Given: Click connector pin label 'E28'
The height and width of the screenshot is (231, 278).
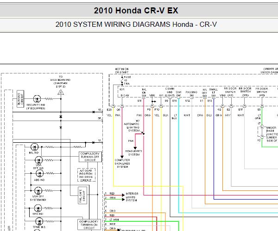Looking at the screenshot, I should (x=109, y=110).
